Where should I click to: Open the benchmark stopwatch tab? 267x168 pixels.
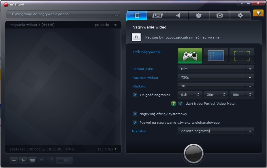click(199, 16)
